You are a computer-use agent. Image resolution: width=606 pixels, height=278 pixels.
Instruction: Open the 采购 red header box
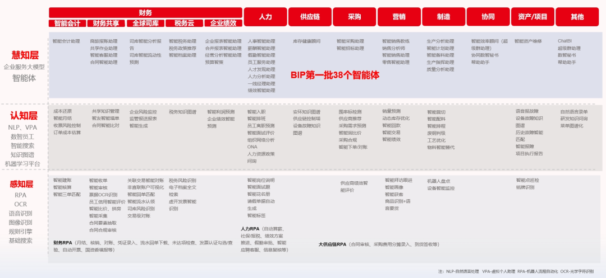click(355, 17)
